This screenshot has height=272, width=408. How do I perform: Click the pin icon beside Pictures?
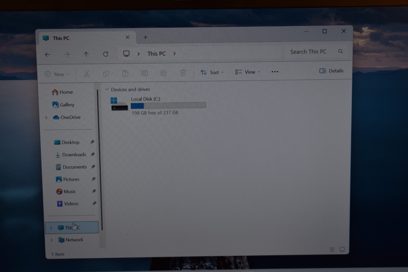tap(94, 179)
